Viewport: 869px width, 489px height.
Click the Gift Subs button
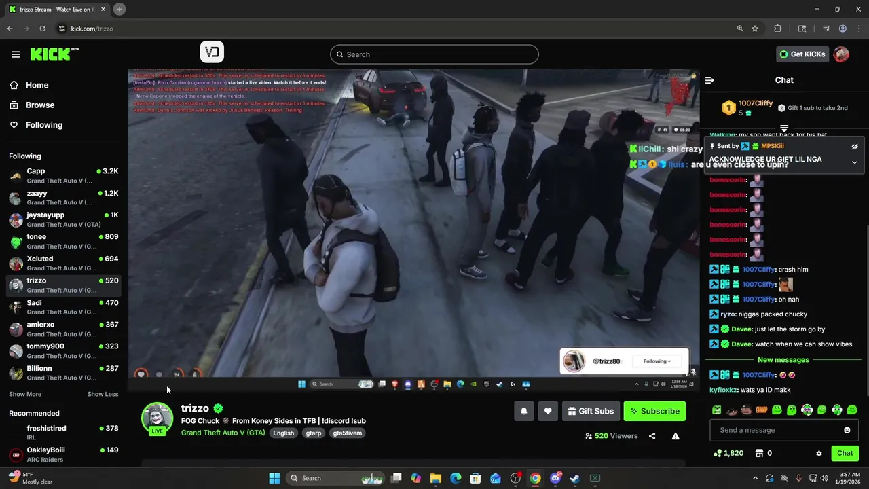point(591,411)
